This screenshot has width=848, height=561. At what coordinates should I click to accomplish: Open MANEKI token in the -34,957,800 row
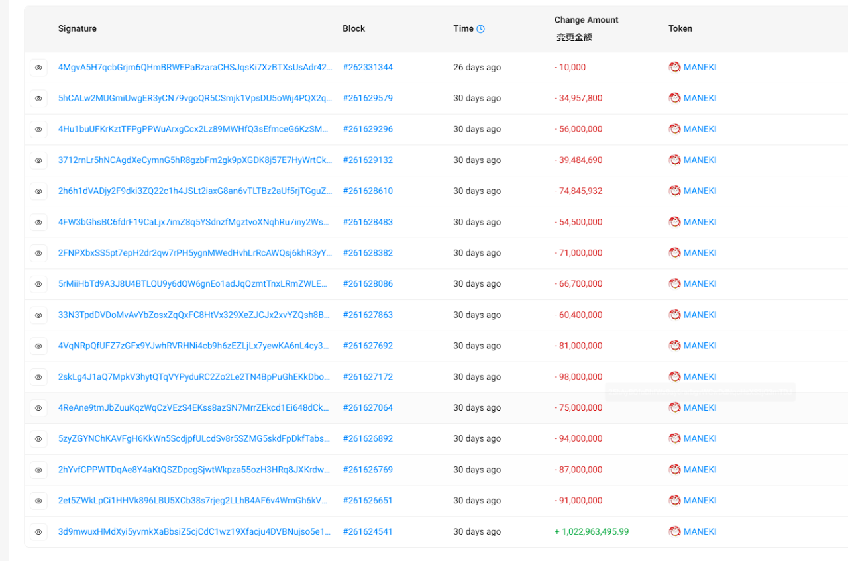pos(700,98)
